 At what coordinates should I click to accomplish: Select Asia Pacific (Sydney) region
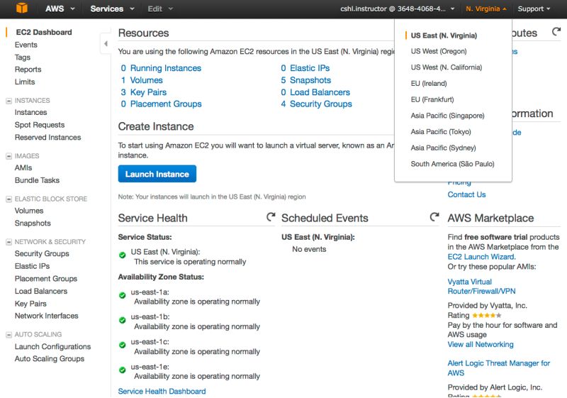(x=443, y=148)
